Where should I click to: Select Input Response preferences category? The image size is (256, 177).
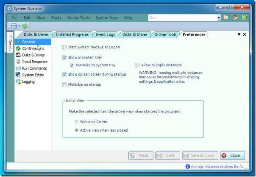coord(33,62)
